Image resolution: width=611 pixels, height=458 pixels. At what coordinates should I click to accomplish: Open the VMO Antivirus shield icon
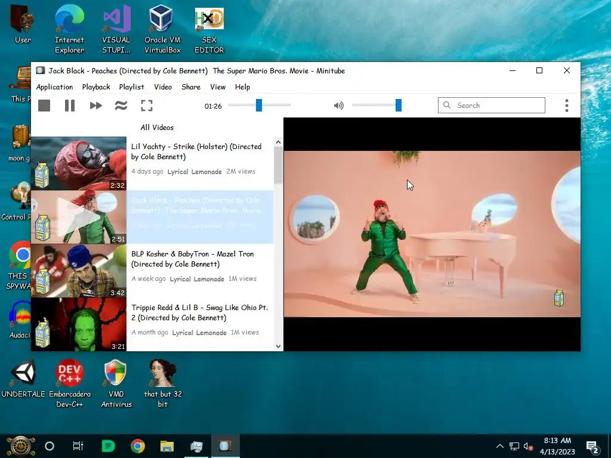[116, 383]
